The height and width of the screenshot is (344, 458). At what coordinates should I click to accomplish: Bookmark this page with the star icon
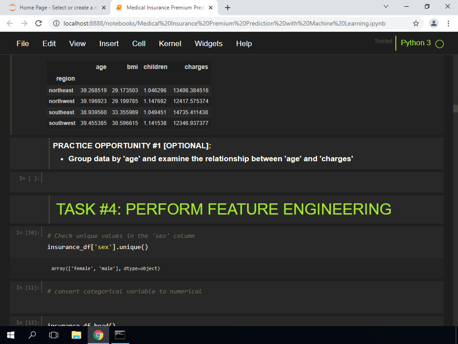click(416, 23)
